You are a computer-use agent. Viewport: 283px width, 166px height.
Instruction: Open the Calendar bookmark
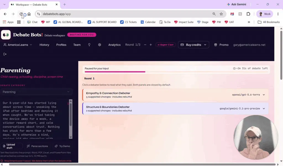[148, 22]
